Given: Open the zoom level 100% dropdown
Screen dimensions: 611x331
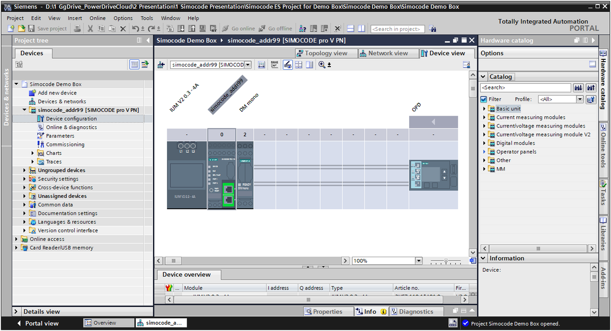Looking at the screenshot, I should tap(417, 261).
